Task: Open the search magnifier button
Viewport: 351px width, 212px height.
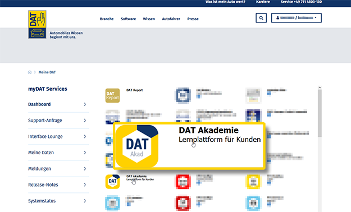Action: [x=261, y=18]
